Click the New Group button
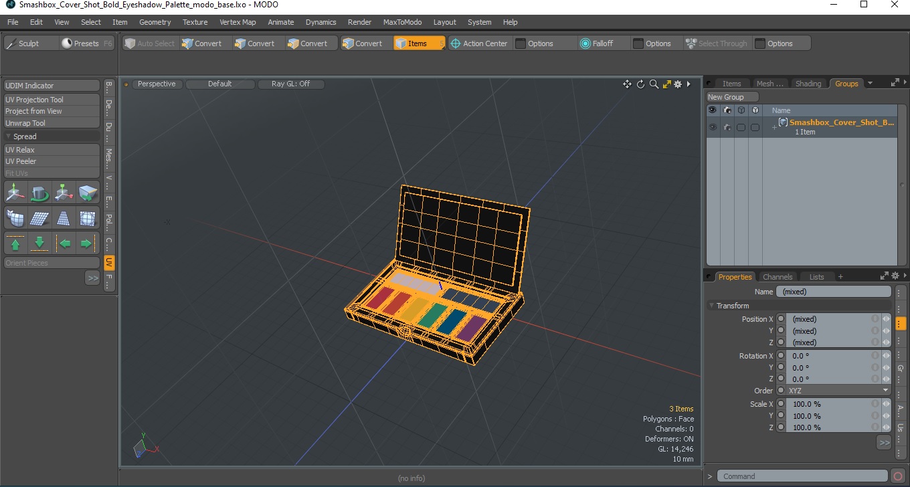This screenshot has height=487, width=910. tap(733, 97)
